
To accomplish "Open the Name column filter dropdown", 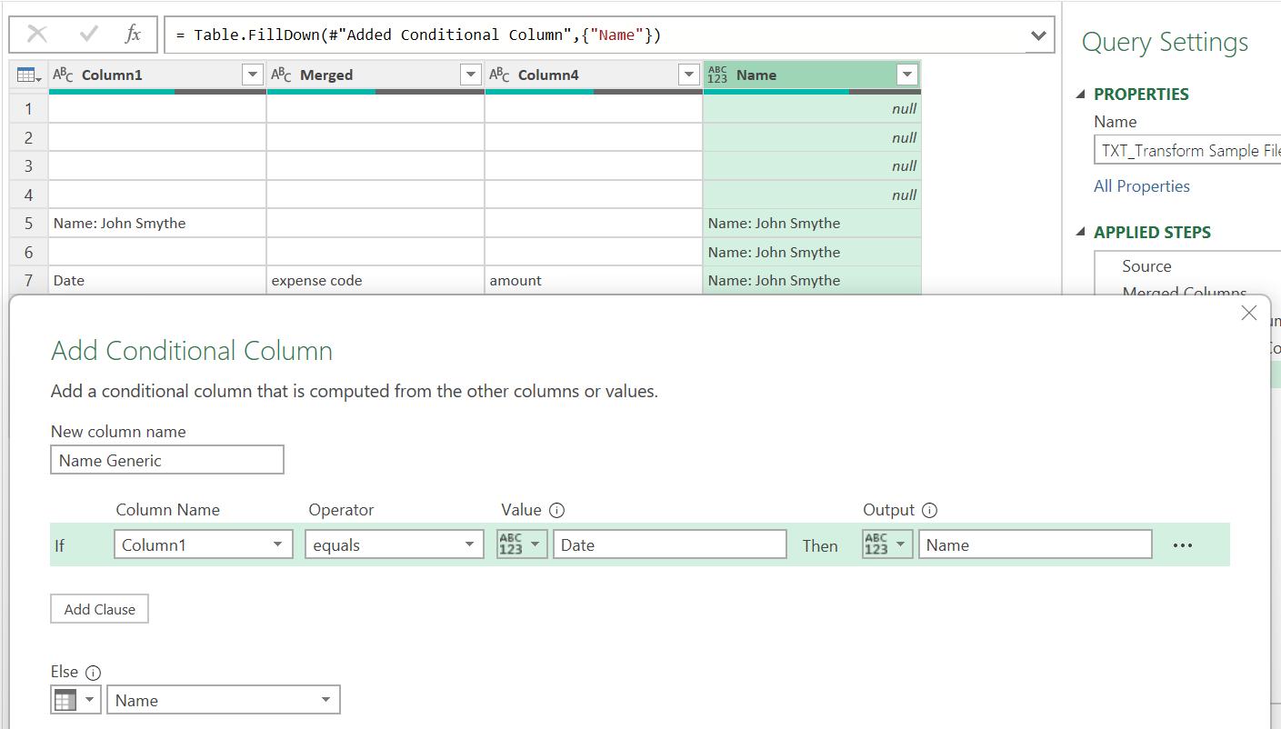I will tap(906, 75).
